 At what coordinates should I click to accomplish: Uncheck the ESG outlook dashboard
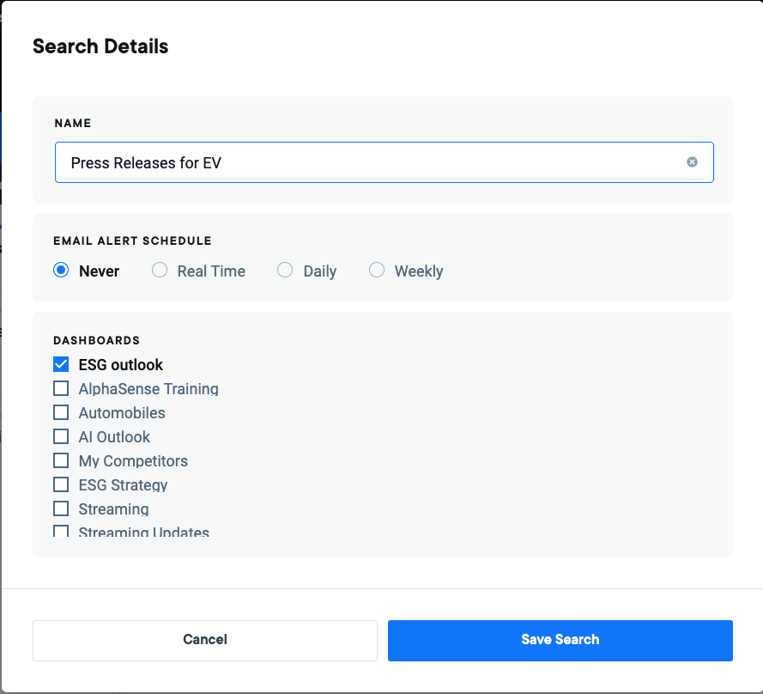61,364
